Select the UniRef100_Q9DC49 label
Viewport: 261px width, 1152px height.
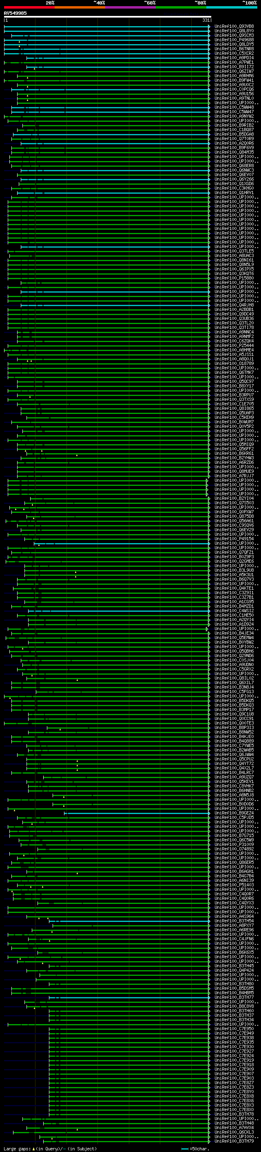point(234,314)
